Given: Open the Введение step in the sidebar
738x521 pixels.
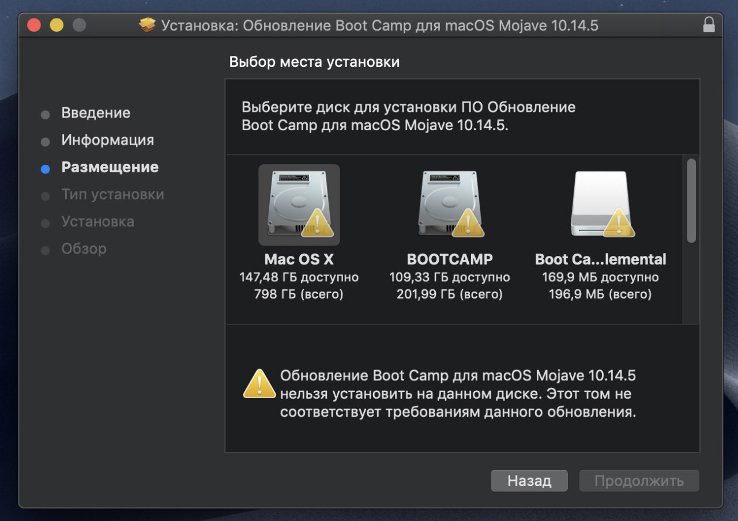Looking at the screenshot, I should click(x=96, y=113).
